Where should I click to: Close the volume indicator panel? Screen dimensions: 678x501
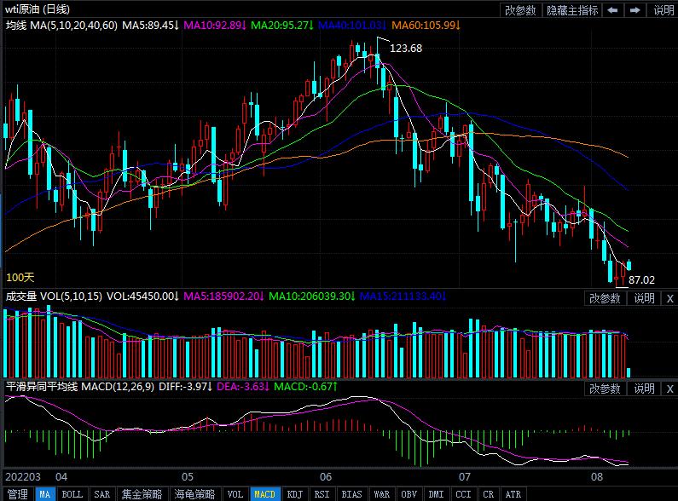click(669, 298)
